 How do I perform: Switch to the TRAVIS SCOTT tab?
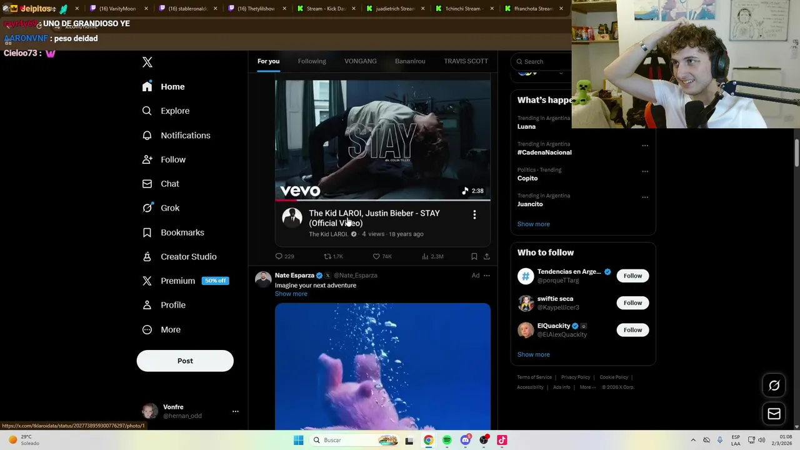(466, 61)
